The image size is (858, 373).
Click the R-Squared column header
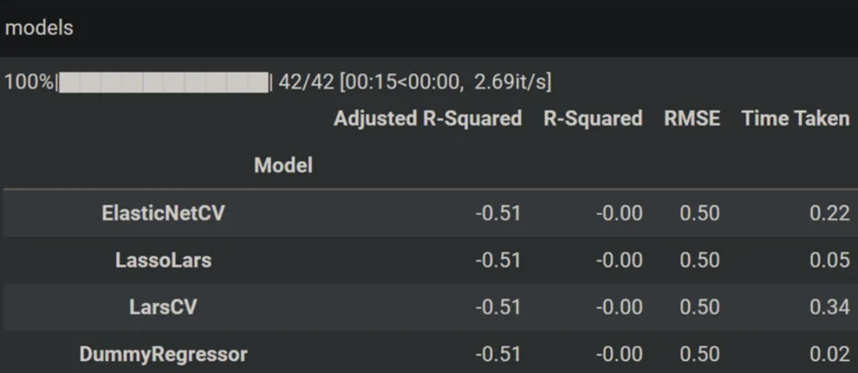[593, 118]
